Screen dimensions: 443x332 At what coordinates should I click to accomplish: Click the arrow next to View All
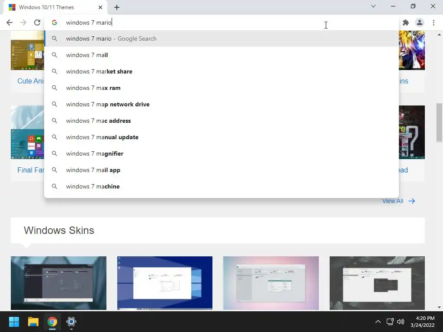pyautogui.click(x=412, y=201)
